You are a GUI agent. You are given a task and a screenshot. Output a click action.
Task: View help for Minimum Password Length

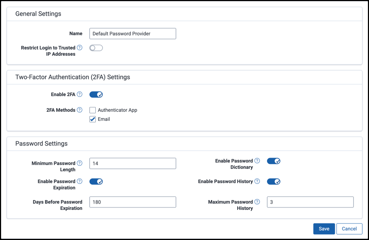80,163
